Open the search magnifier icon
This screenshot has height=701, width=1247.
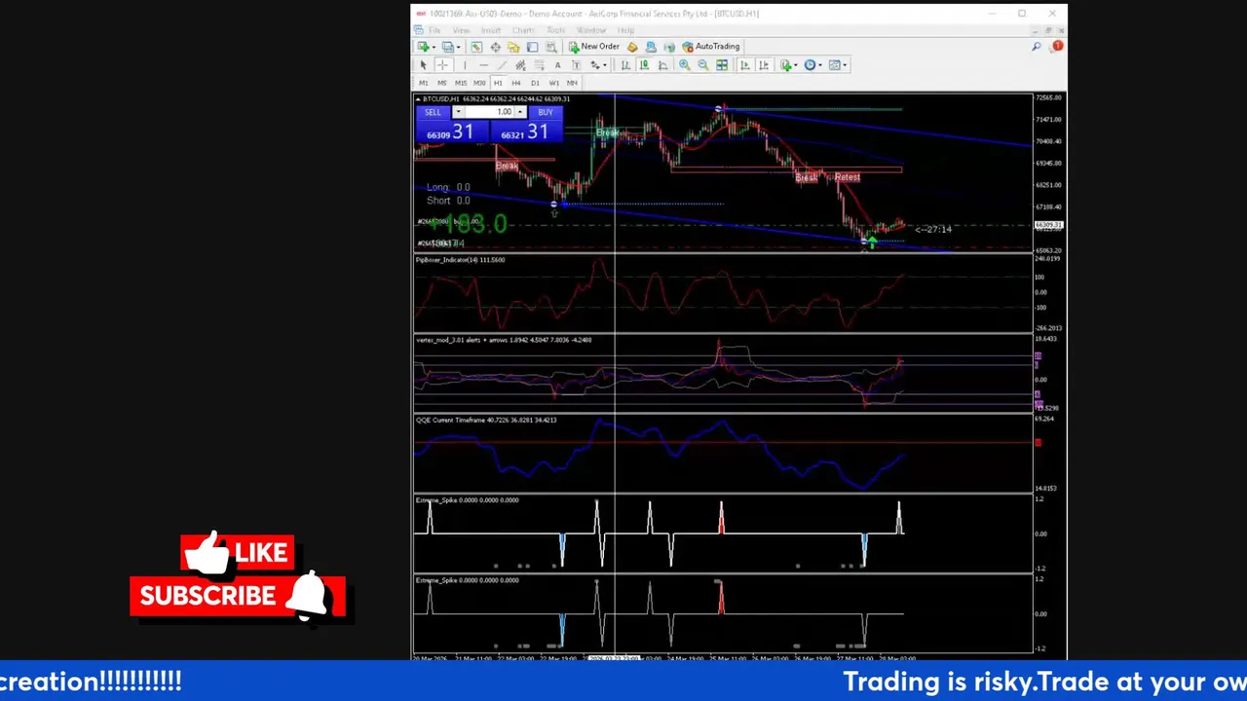tap(1037, 46)
